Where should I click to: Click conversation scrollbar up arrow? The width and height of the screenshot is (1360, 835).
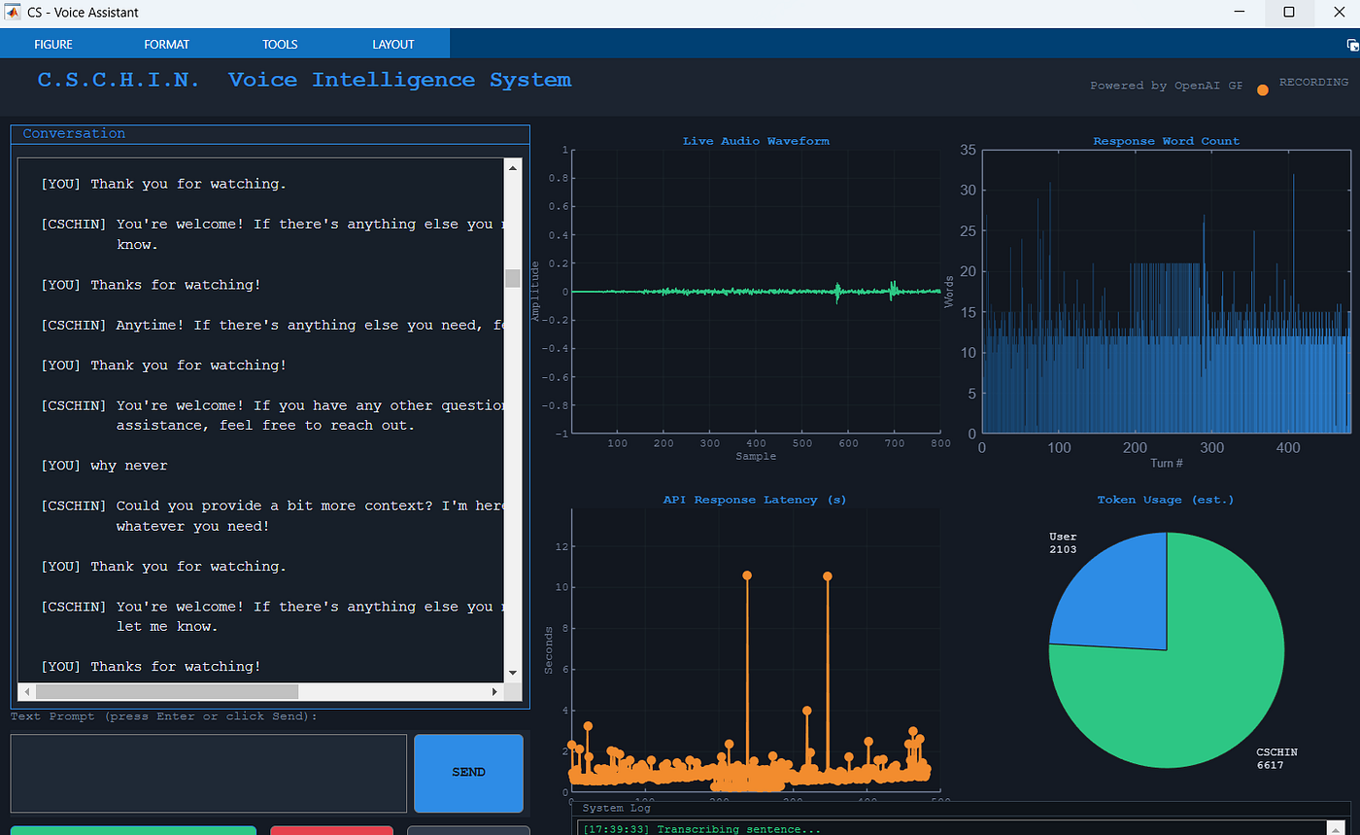tap(513, 167)
